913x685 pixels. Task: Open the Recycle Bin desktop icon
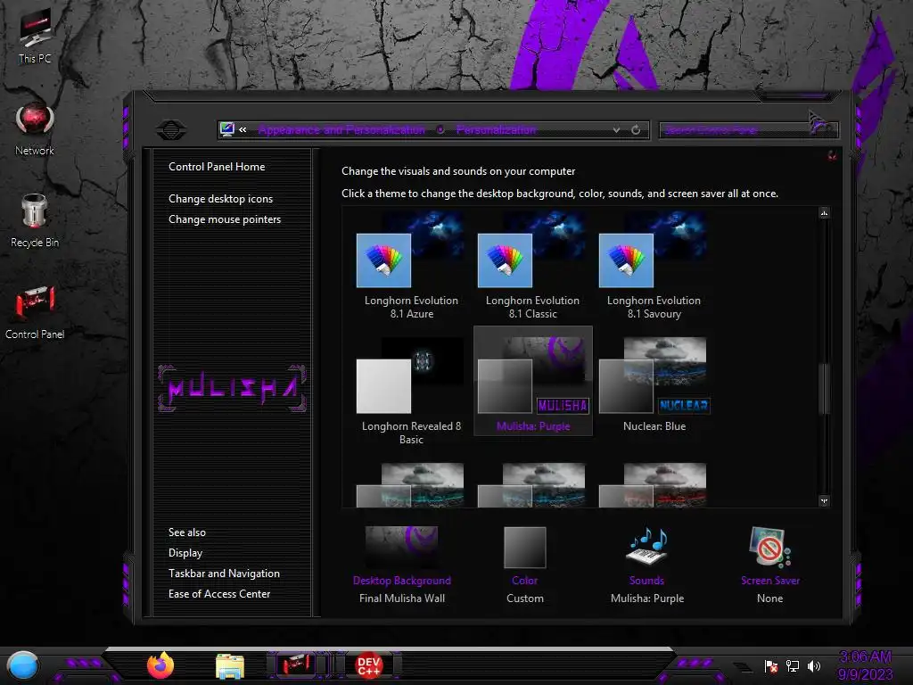click(35, 220)
